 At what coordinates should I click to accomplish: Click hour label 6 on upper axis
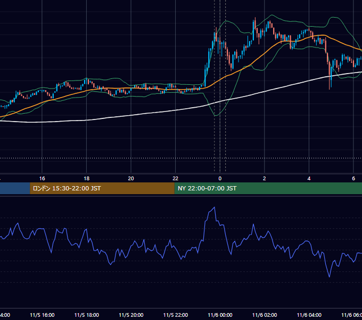point(353,178)
